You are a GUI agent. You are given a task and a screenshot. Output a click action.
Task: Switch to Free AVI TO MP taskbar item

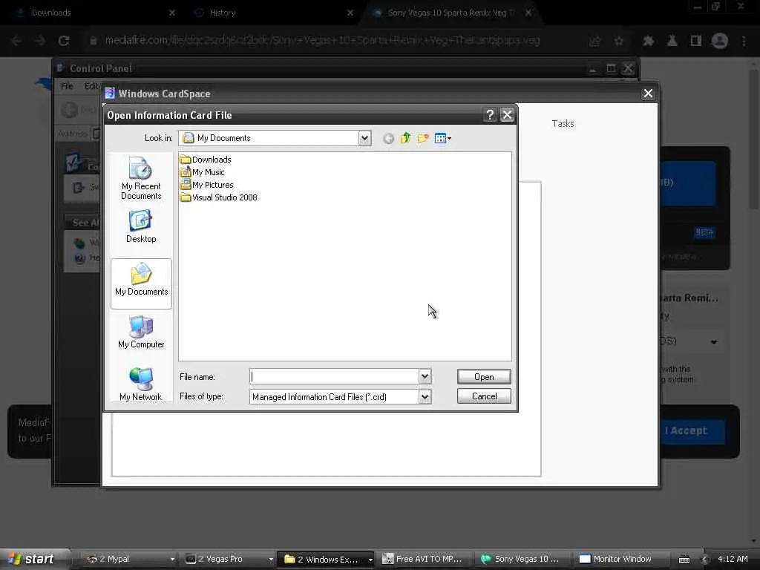(424, 559)
